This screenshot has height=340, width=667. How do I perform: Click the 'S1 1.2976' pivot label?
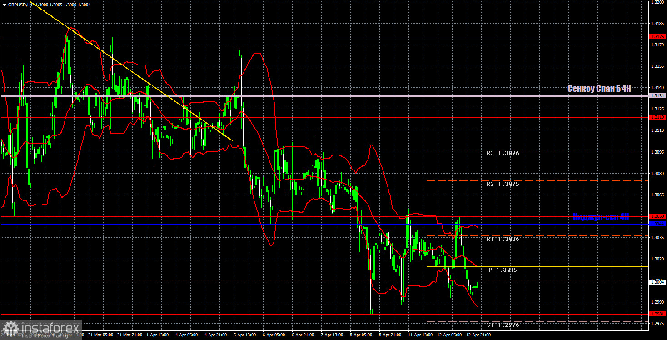pos(503,325)
